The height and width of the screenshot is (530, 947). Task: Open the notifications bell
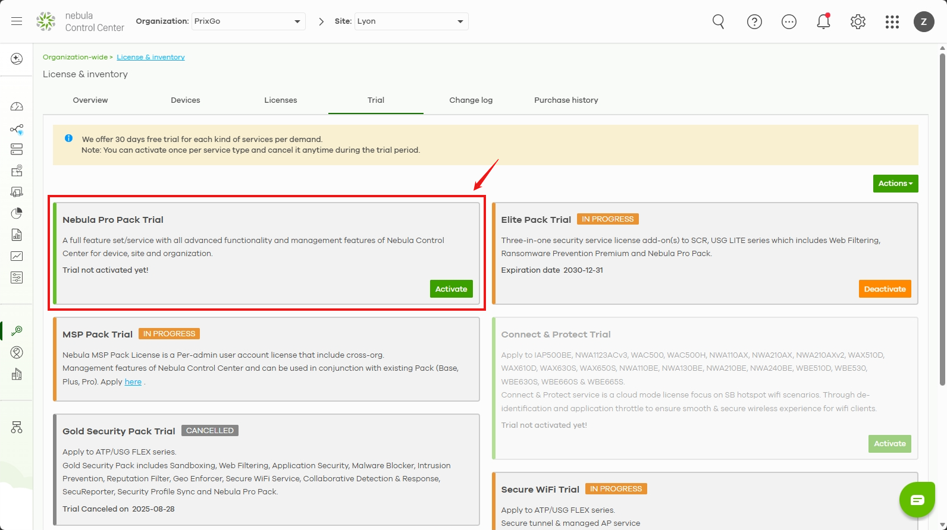[x=823, y=21]
